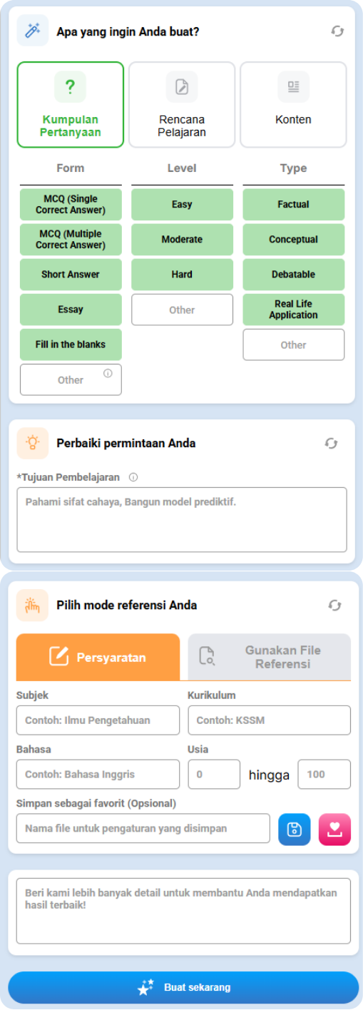This screenshot has height=1010, width=363.
Task: Click the 'Buat sekarang' button
Action: [183, 988]
